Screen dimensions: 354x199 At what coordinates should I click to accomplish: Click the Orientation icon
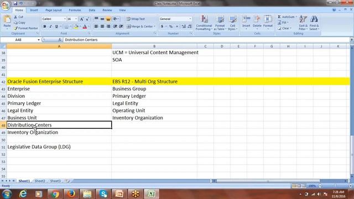pyautogui.click(x=116, y=19)
